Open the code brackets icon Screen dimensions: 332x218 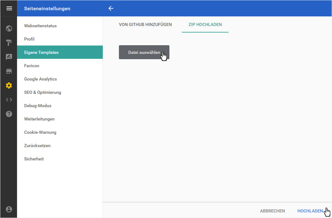tap(9, 100)
